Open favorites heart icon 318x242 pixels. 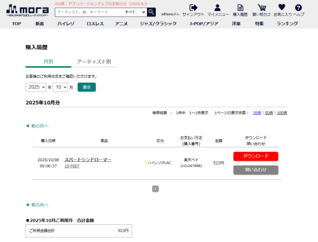point(282,7)
